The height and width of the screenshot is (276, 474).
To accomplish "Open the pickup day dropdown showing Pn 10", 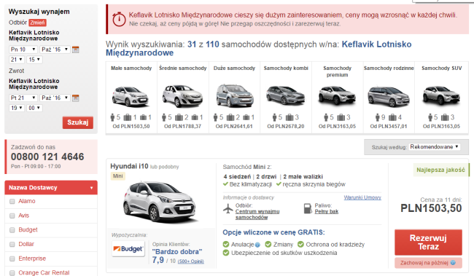I will pos(23,50).
